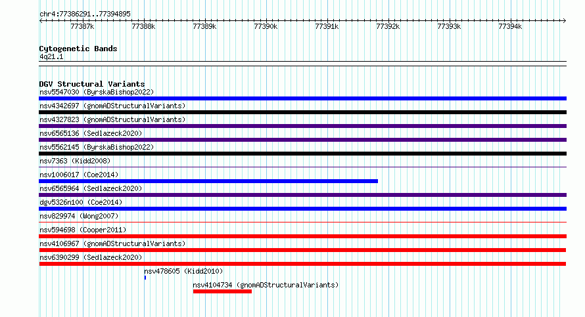Select the blue dgv5326n100 variant bar
Viewport: 585px width, 317px height.
pos(302,209)
